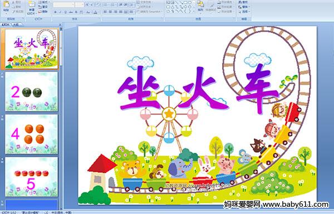Click the Arrange icon in Drawing group
Viewport: 334px width, 214px height.
(x=200, y=6)
